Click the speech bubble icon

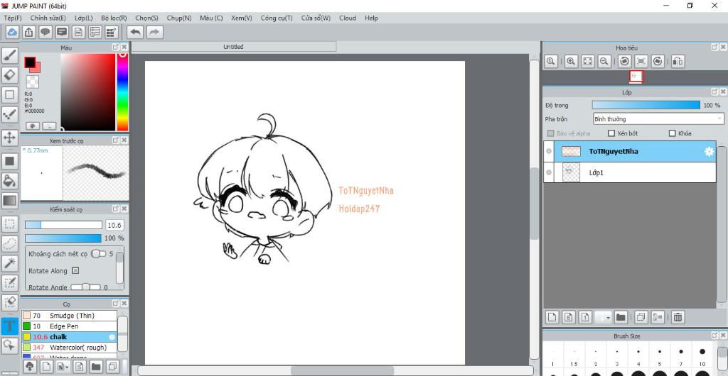(45, 32)
